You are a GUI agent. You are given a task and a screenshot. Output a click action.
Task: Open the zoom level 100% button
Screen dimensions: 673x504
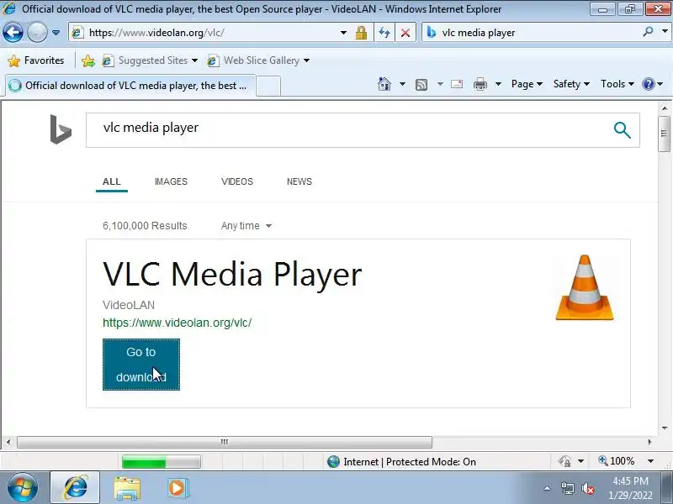click(x=617, y=461)
